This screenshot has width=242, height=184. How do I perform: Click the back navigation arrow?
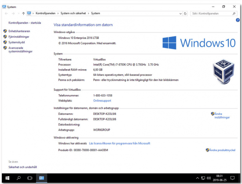6,14
